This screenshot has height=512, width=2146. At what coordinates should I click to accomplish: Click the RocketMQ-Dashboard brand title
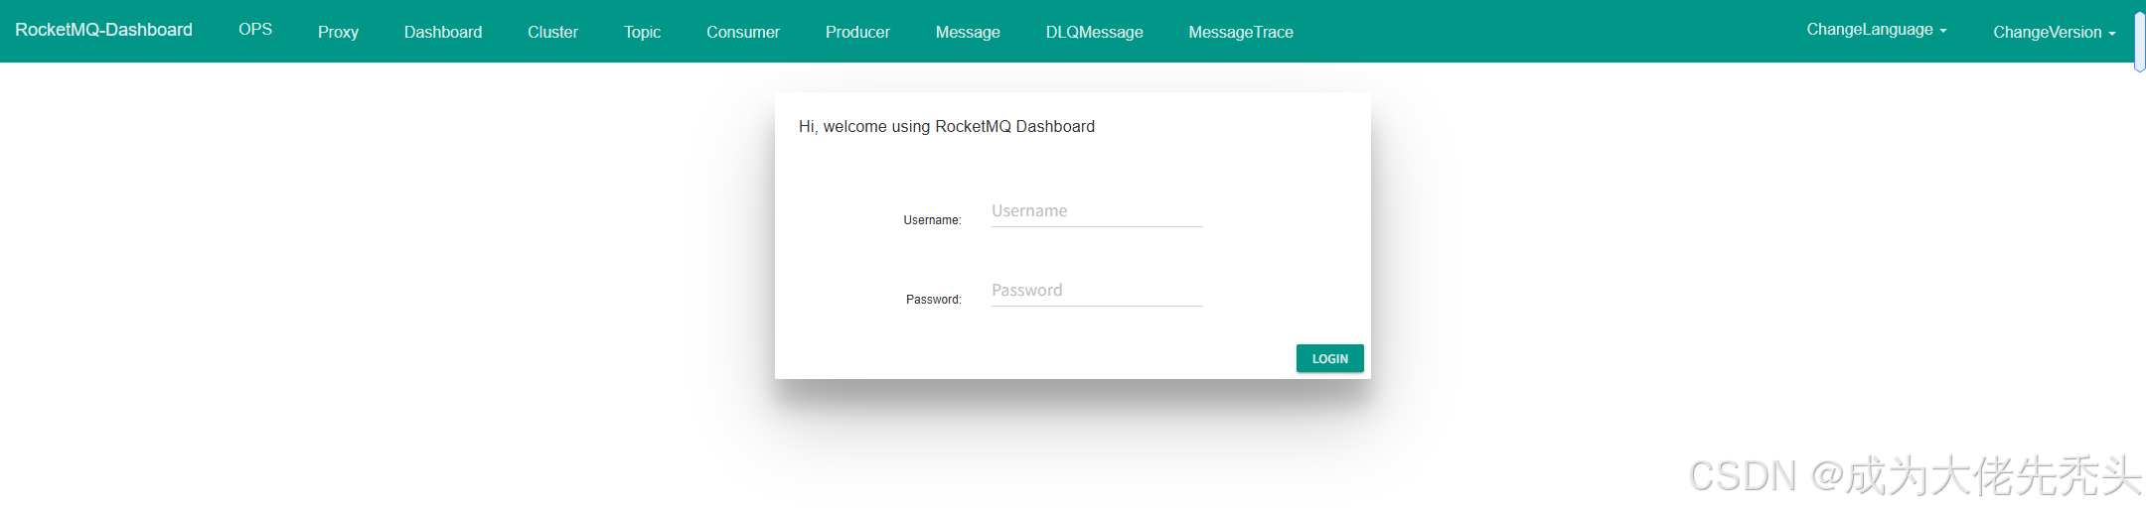point(103,30)
